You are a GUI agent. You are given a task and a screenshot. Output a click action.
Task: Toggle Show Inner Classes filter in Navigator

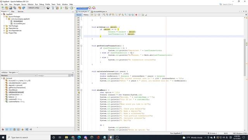tap(19, 129)
